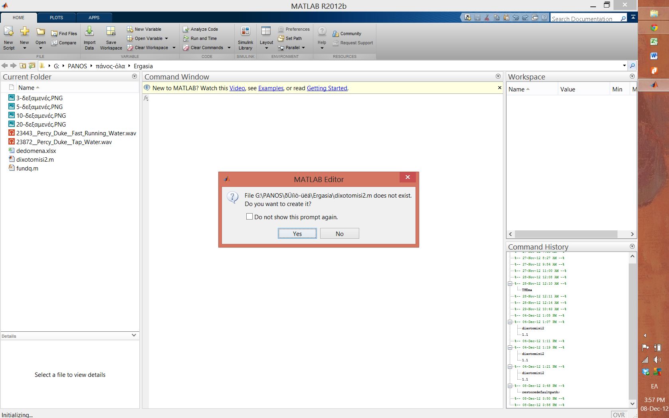Switch to the PLOTS tab
669x418 pixels.
pyautogui.click(x=56, y=18)
